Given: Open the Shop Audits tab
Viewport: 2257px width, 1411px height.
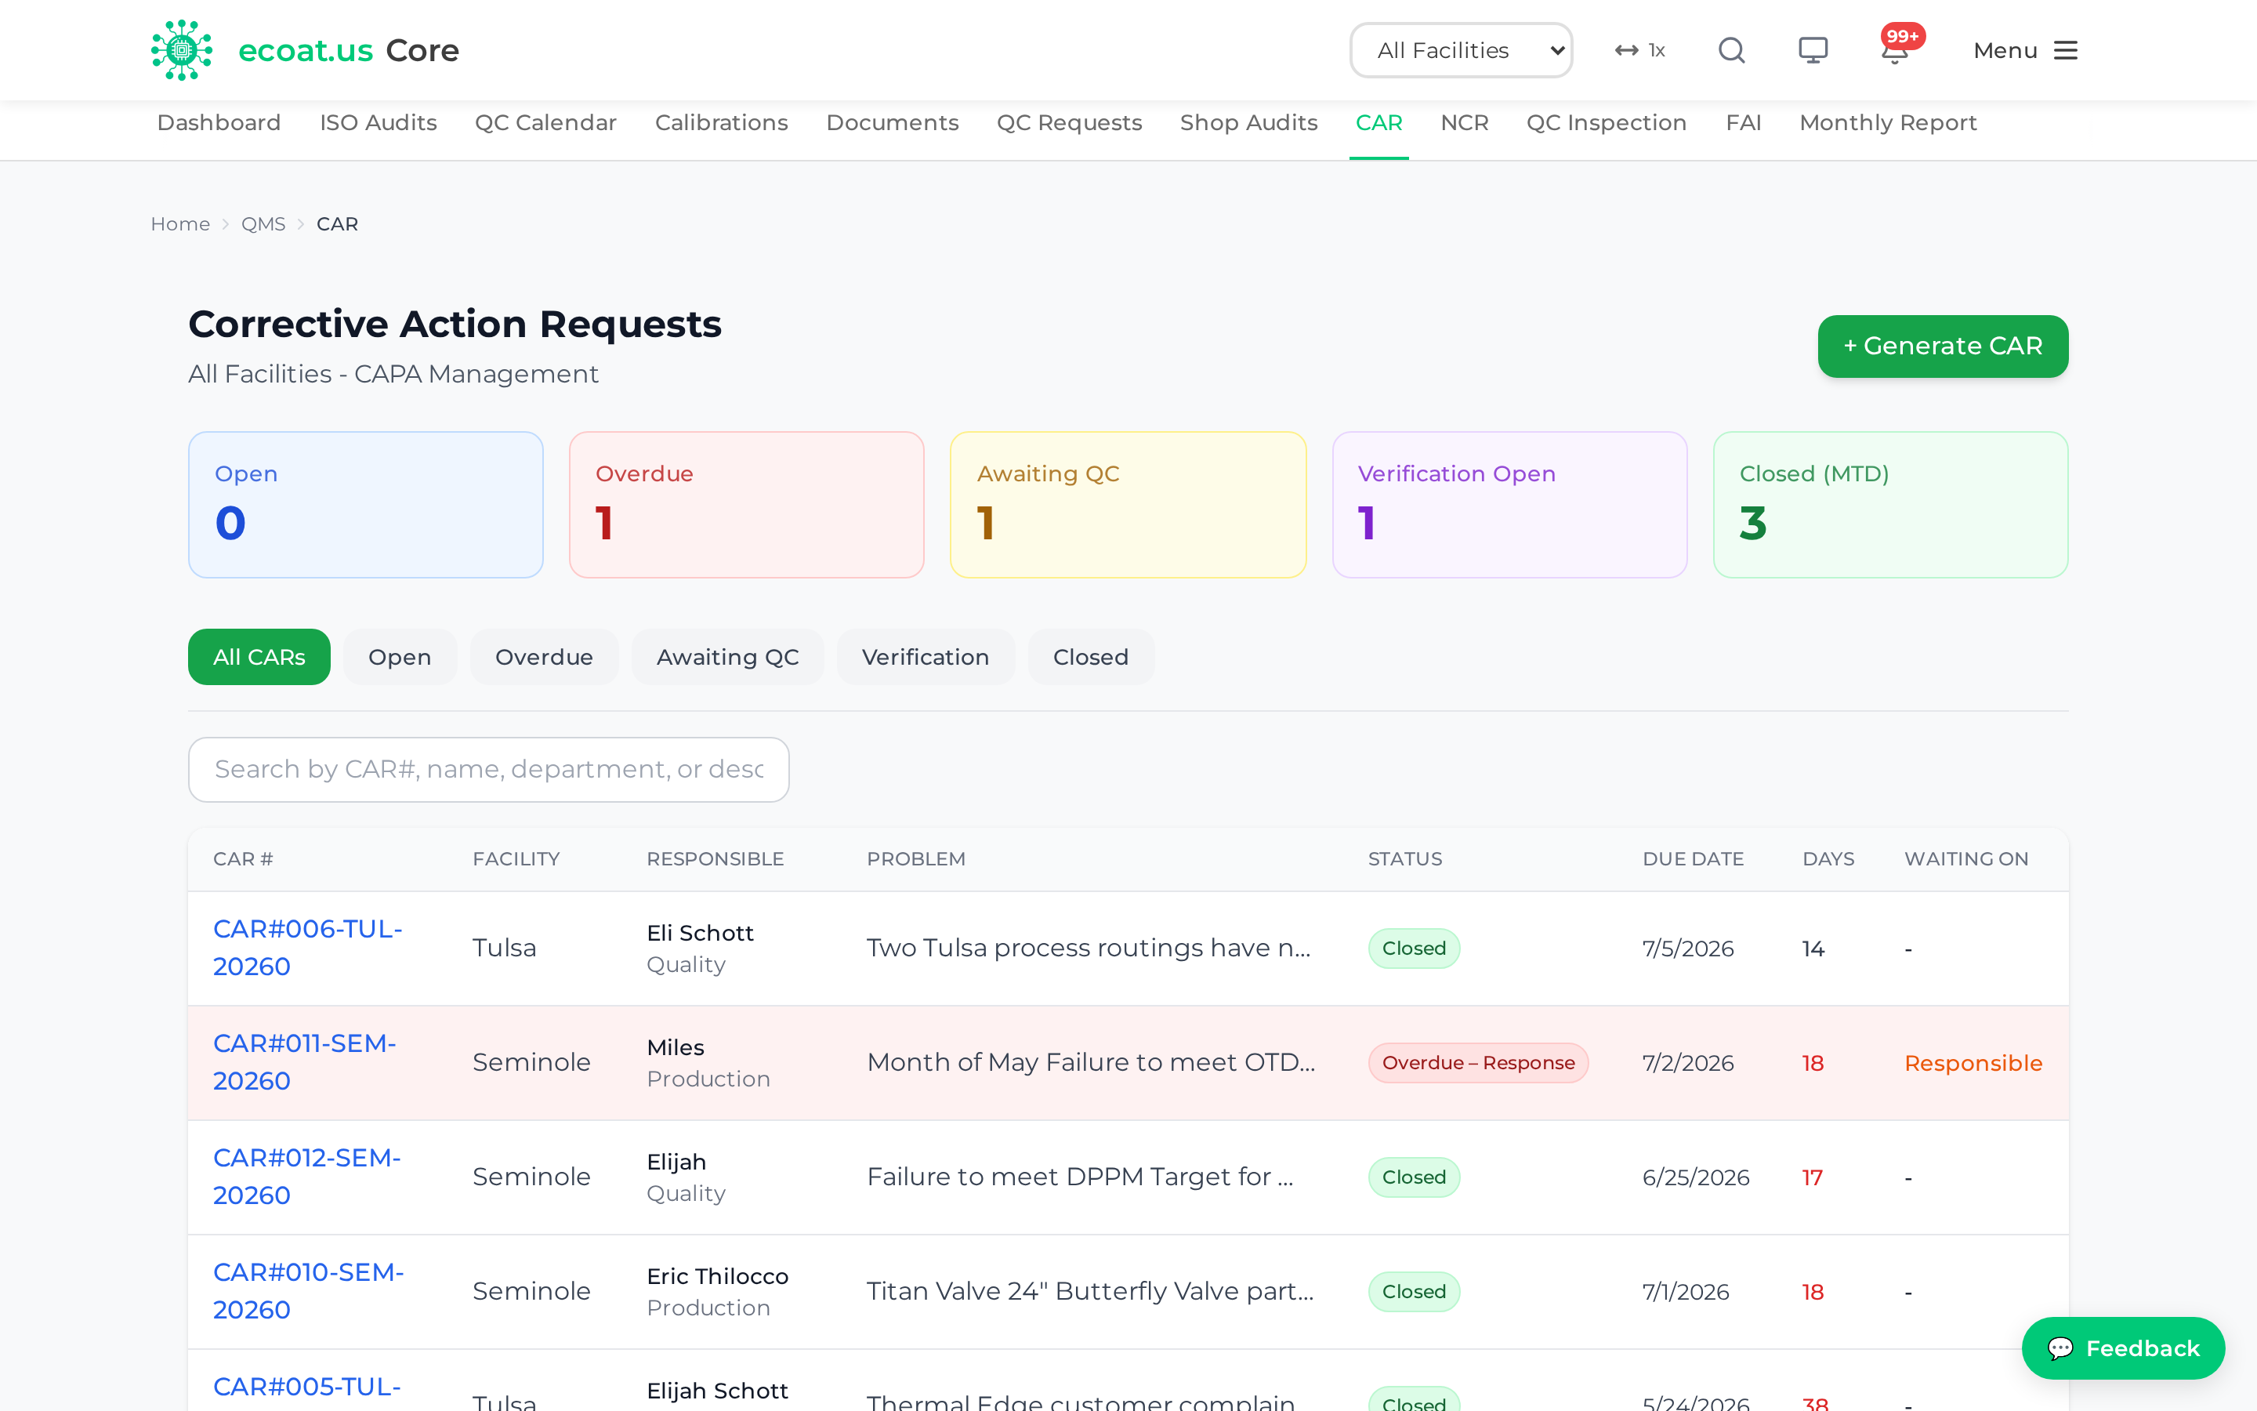Looking at the screenshot, I should [x=1249, y=122].
